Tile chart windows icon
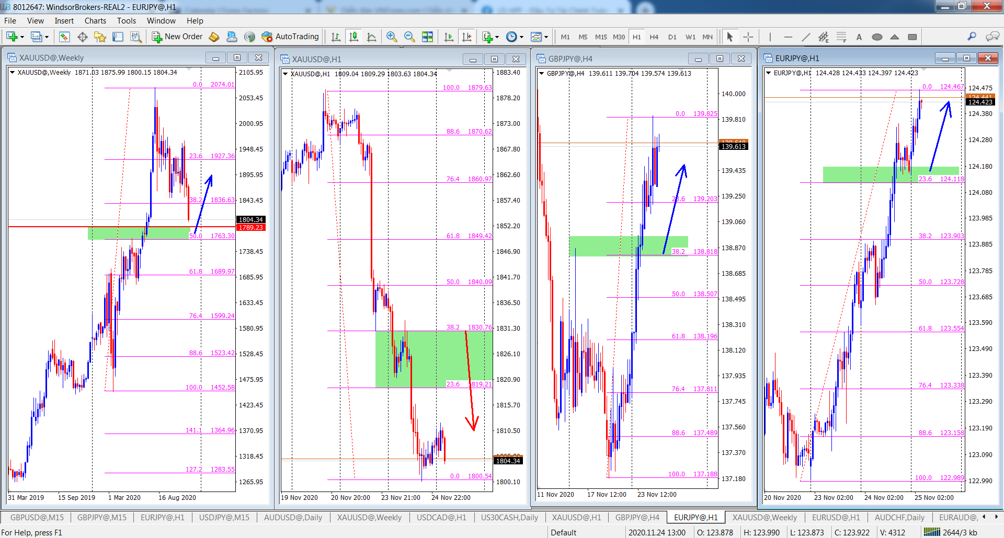 point(427,37)
